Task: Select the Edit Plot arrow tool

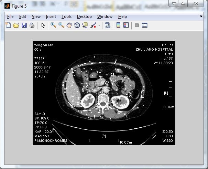Action: coord(43,25)
